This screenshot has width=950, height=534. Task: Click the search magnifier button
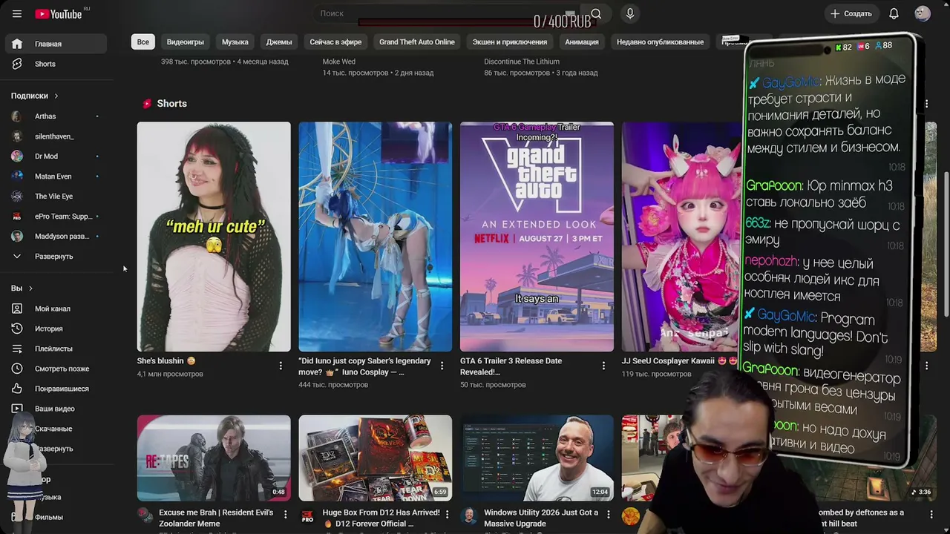[596, 13]
